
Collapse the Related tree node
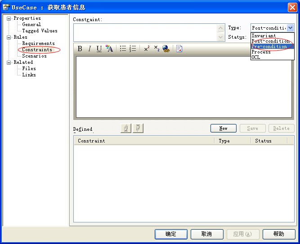click(x=9, y=62)
